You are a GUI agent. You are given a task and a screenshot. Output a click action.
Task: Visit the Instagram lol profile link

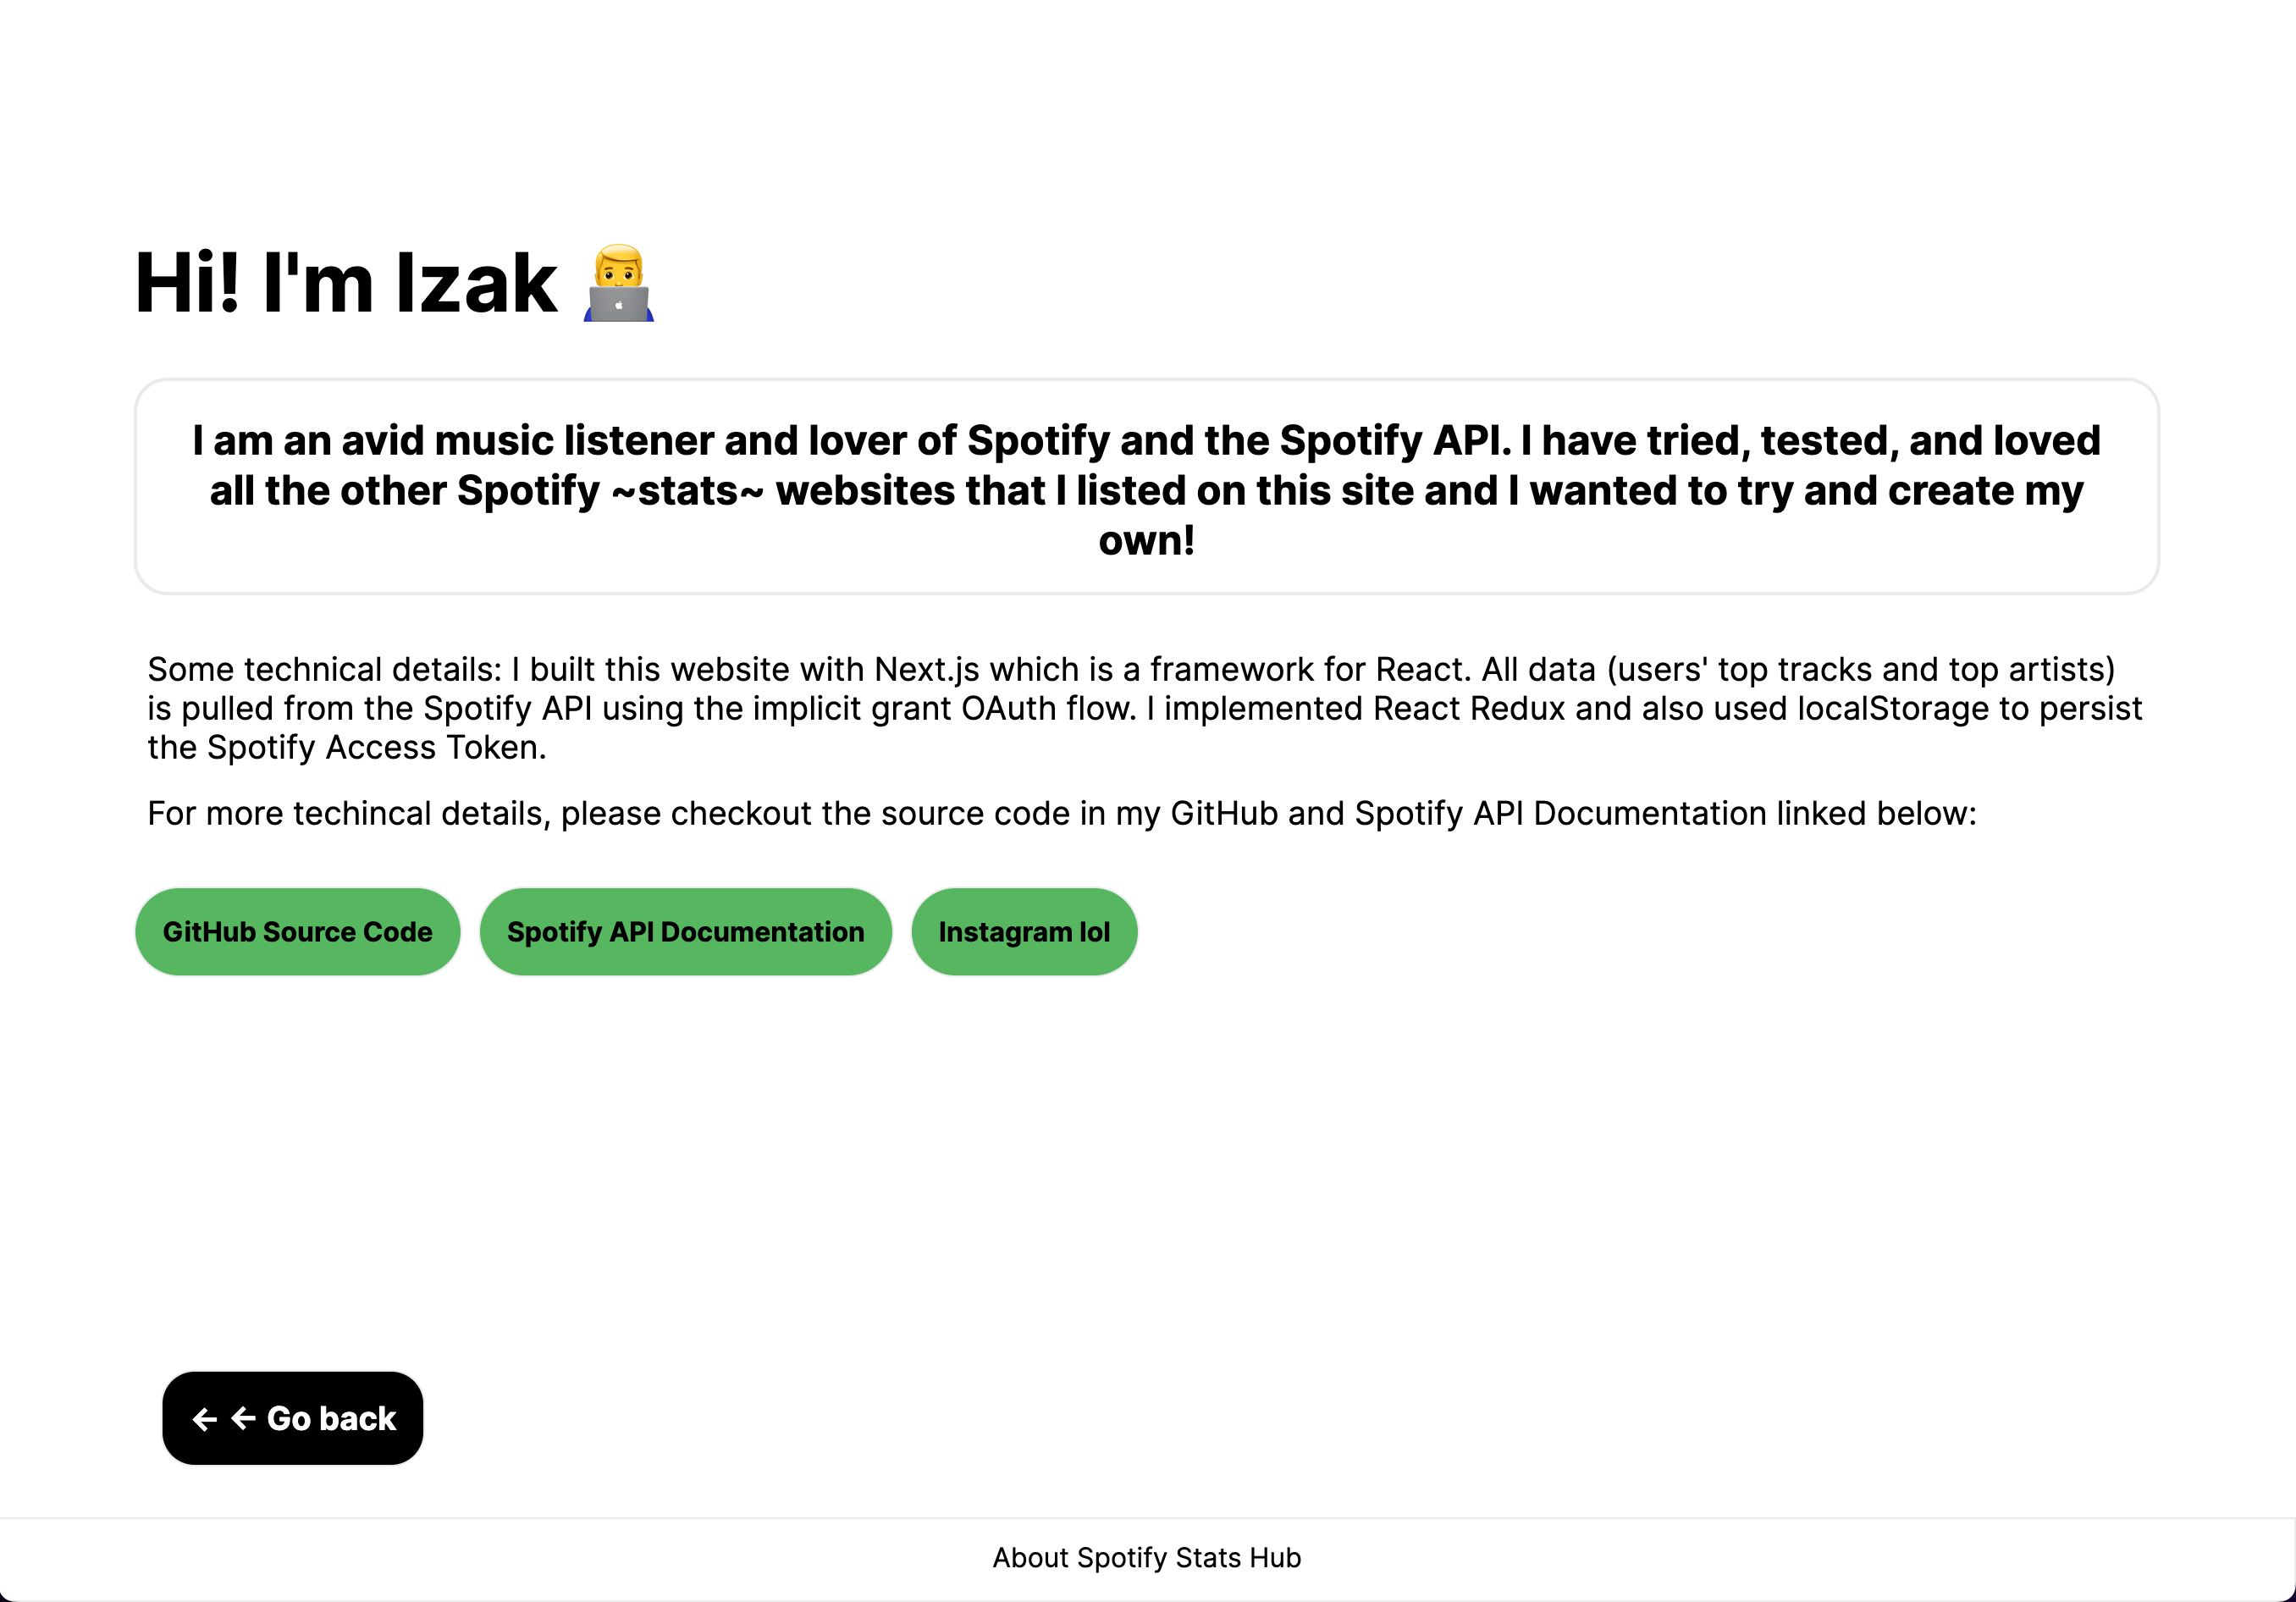click(1023, 931)
